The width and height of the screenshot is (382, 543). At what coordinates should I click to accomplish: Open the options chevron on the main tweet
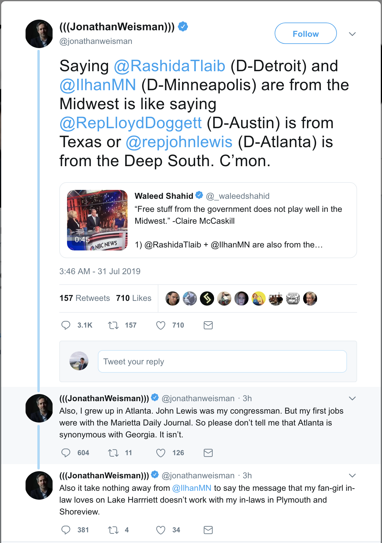pos(352,34)
